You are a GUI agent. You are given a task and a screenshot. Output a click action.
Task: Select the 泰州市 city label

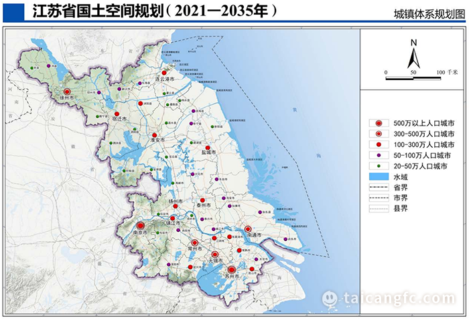(204, 205)
